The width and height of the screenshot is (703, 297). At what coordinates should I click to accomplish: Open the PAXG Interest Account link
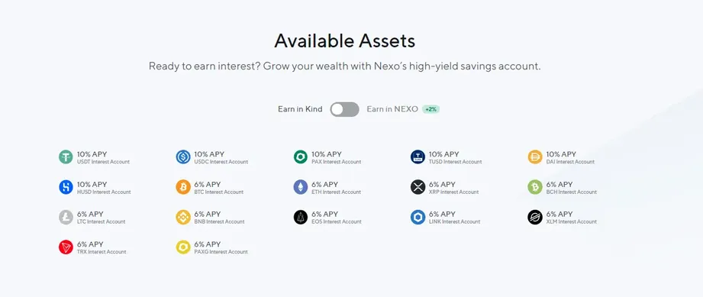[x=221, y=252]
